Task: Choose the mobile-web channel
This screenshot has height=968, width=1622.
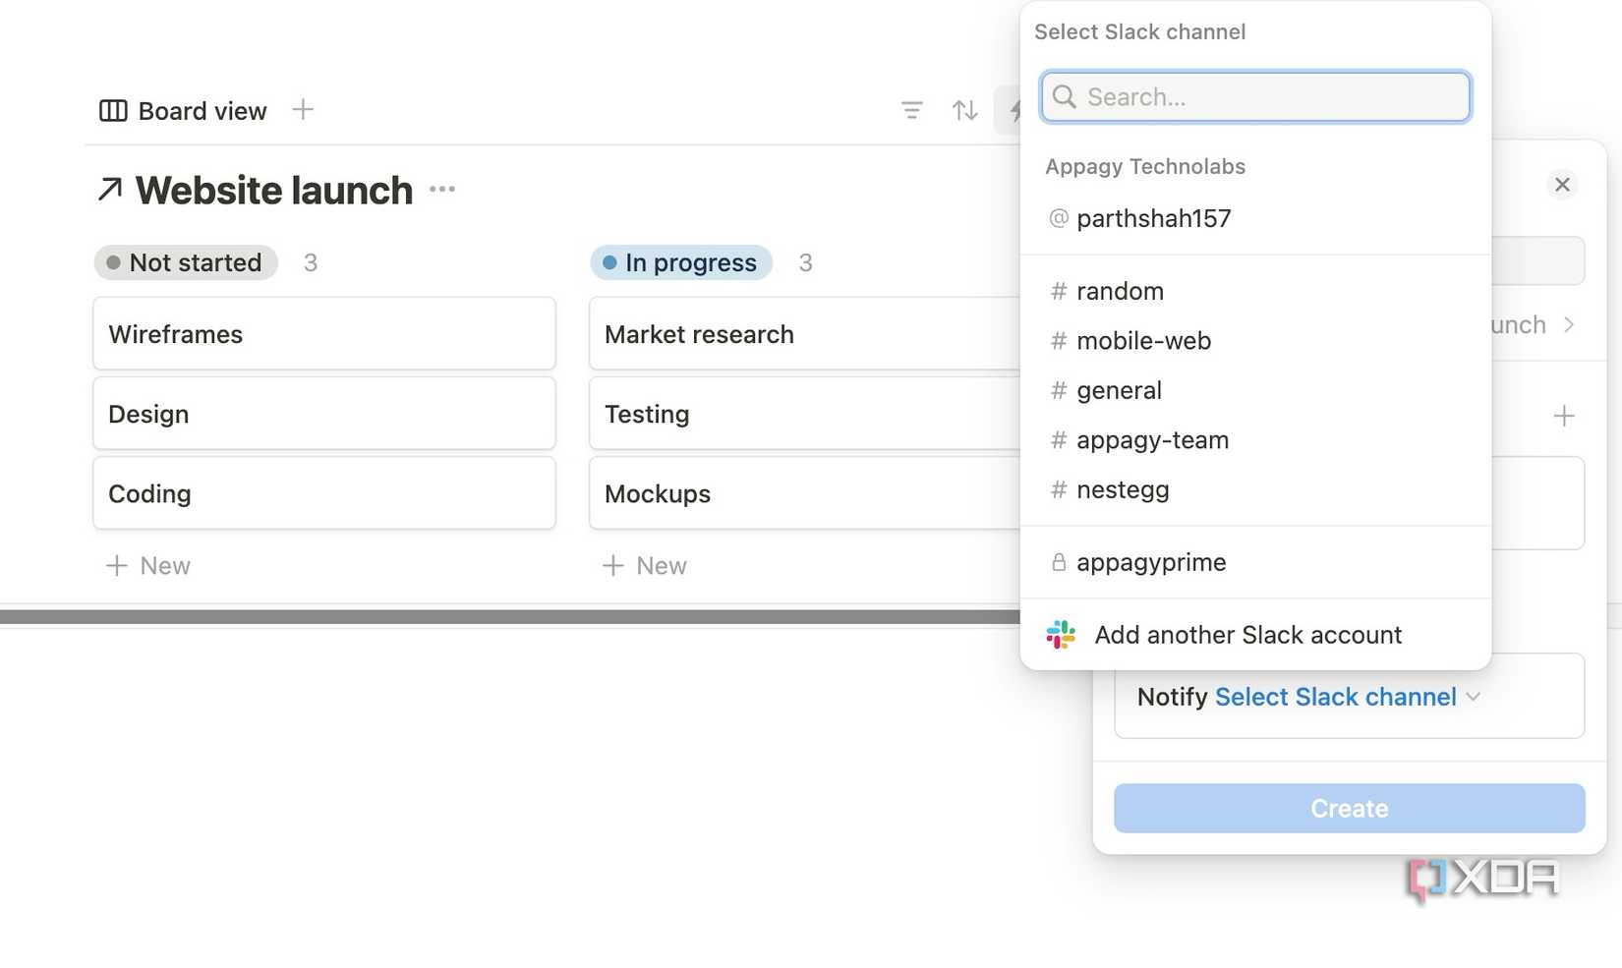Action: [x=1255, y=341]
